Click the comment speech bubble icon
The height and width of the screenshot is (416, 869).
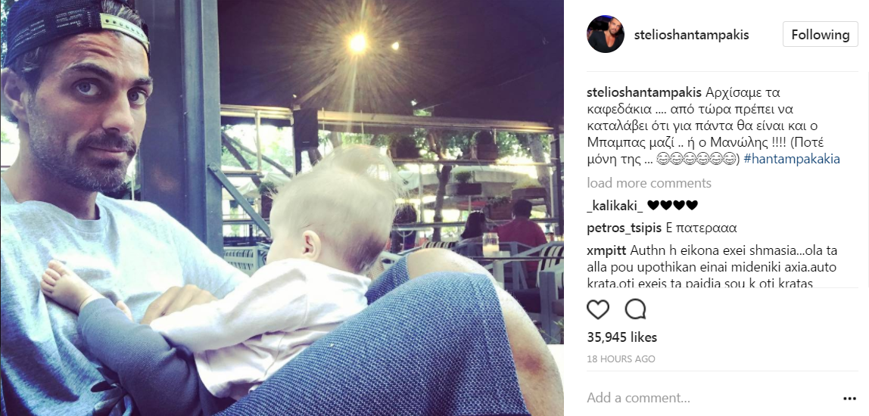pos(635,309)
